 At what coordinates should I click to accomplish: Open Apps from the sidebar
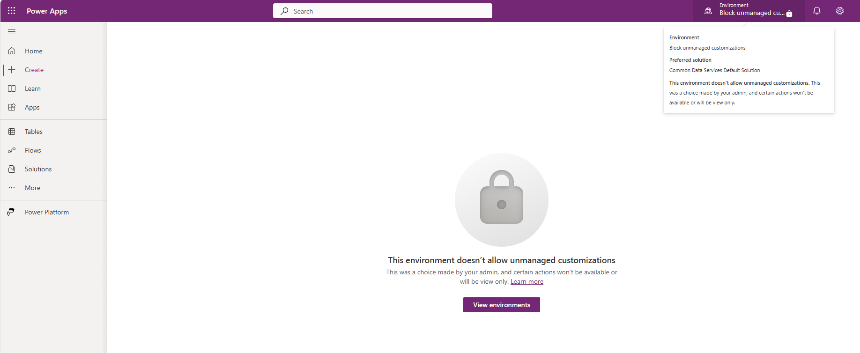coord(32,107)
